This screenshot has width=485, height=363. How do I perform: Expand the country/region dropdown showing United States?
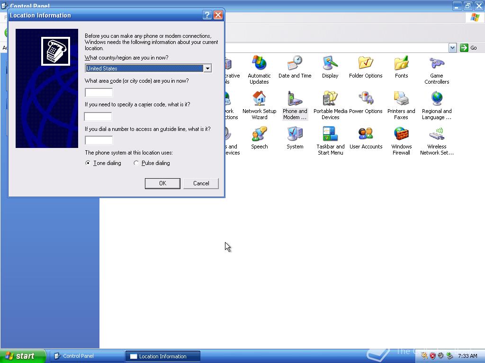pos(207,68)
